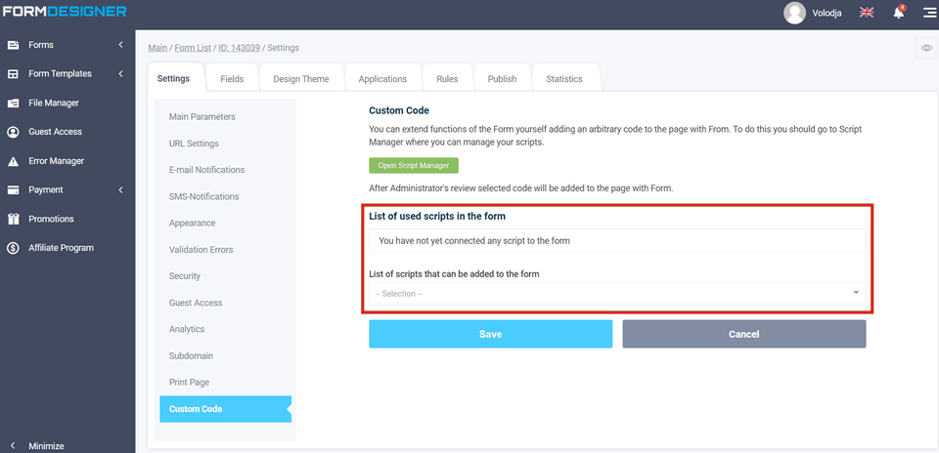Open the hamburger menu in the top bar
This screenshot has width=939, height=453.
[928, 13]
